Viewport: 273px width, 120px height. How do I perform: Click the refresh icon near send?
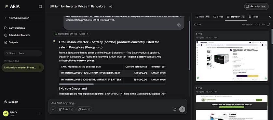click(175, 109)
